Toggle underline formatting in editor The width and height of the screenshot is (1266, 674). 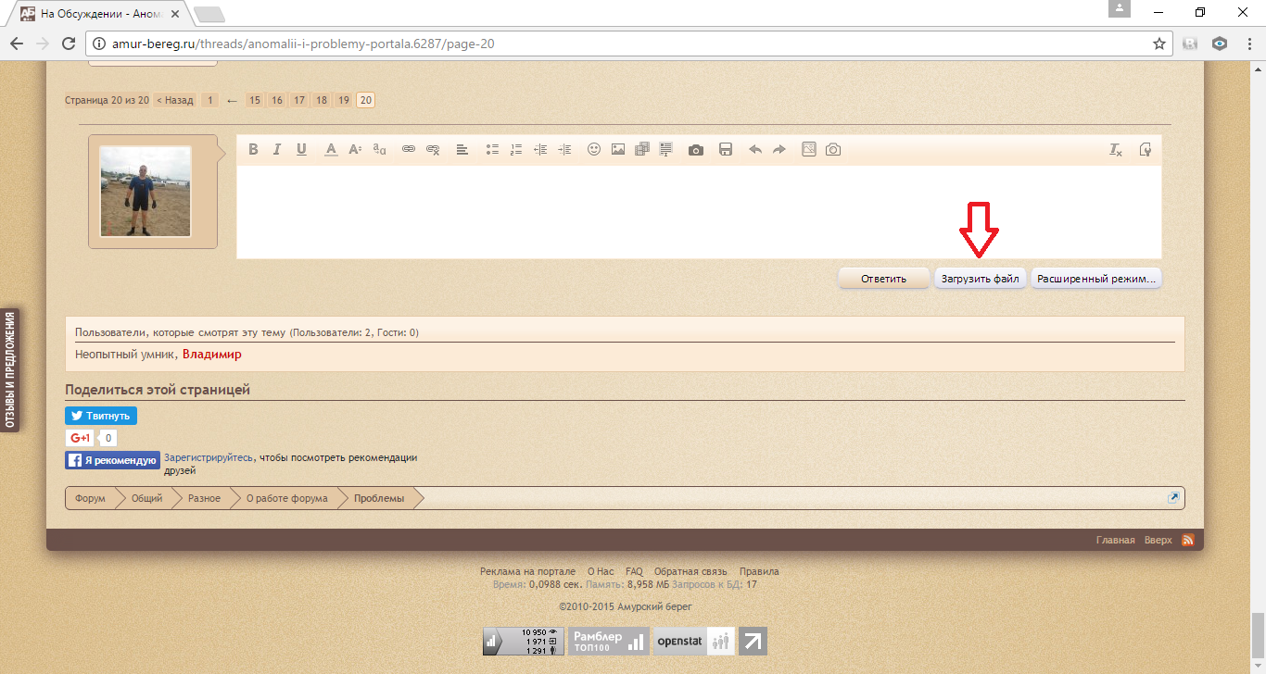301,150
